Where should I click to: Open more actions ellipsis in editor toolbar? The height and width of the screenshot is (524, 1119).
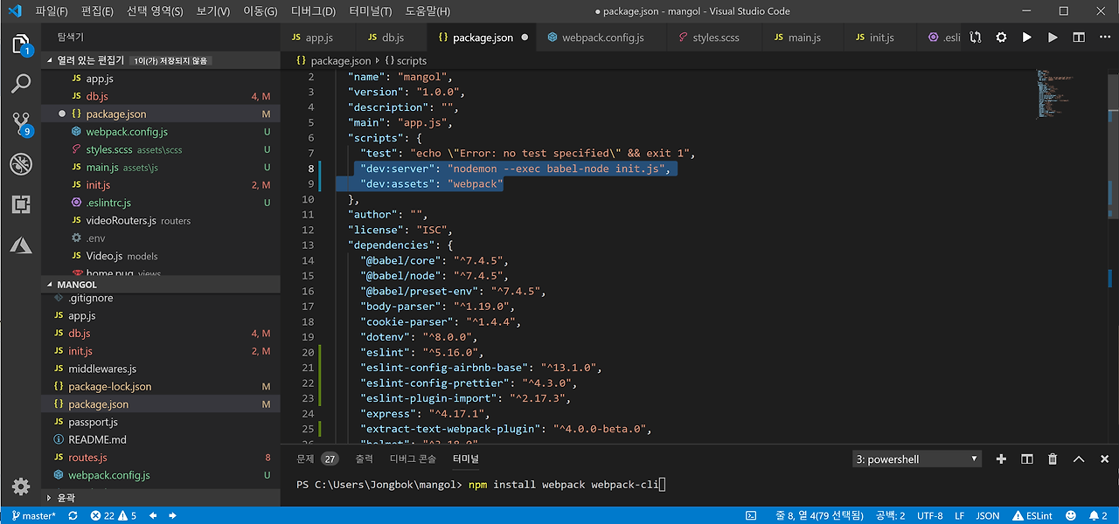[1103, 38]
